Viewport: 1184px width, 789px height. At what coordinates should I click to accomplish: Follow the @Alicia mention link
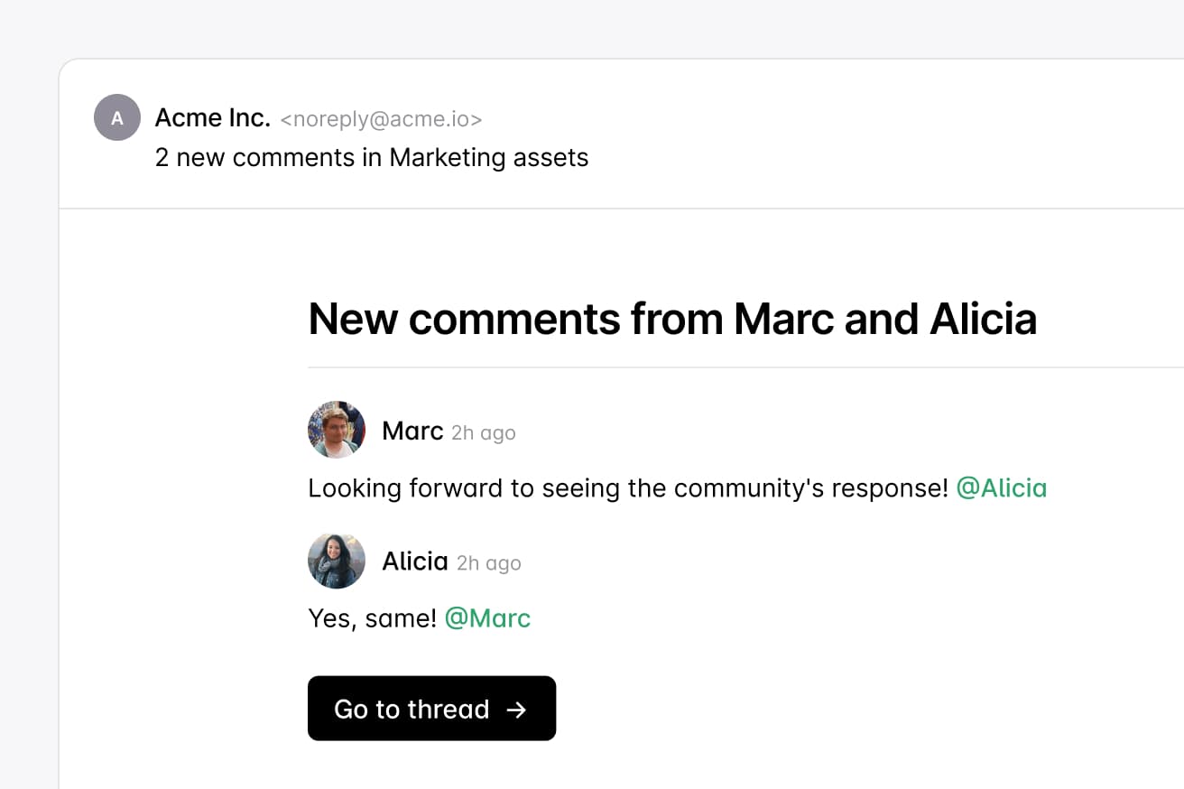click(1001, 488)
